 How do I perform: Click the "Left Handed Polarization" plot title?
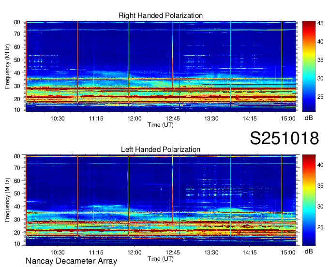pos(161,149)
